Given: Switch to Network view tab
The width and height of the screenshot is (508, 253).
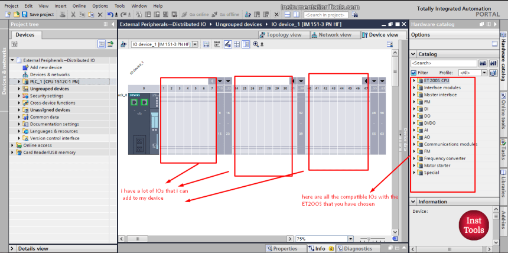Looking at the screenshot, I should tap(335, 35).
